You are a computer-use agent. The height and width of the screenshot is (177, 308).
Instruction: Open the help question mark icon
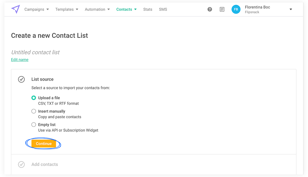(x=209, y=9)
